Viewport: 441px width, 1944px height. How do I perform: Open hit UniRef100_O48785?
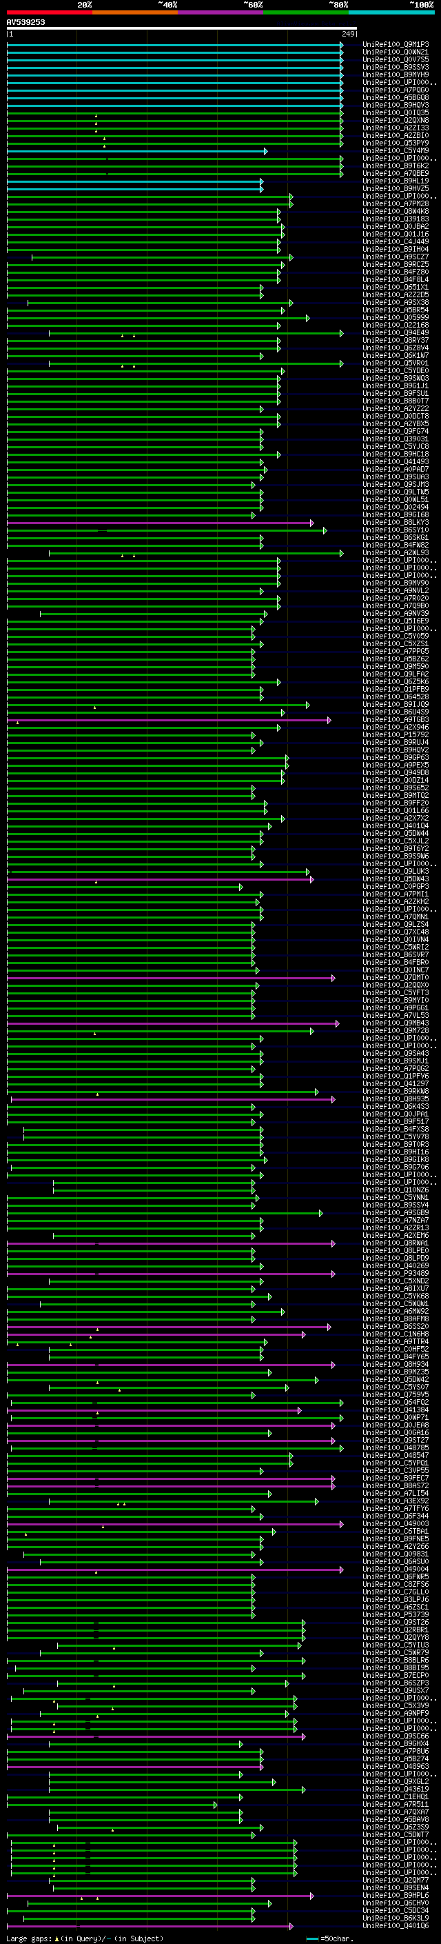pos(396,1448)
